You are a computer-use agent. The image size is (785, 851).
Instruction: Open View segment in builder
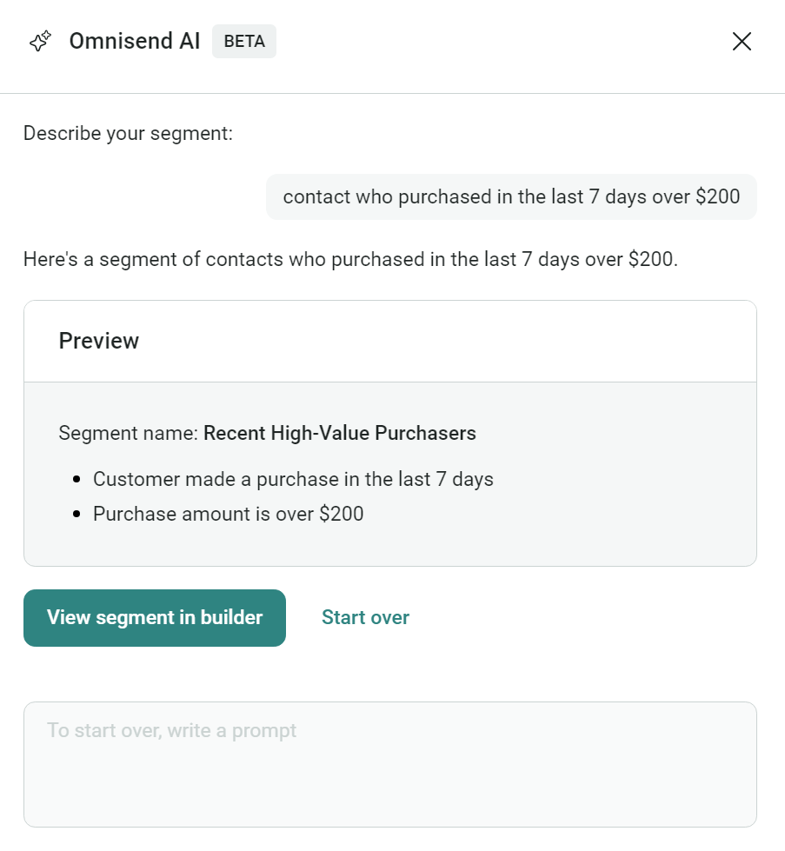[155, 618]
